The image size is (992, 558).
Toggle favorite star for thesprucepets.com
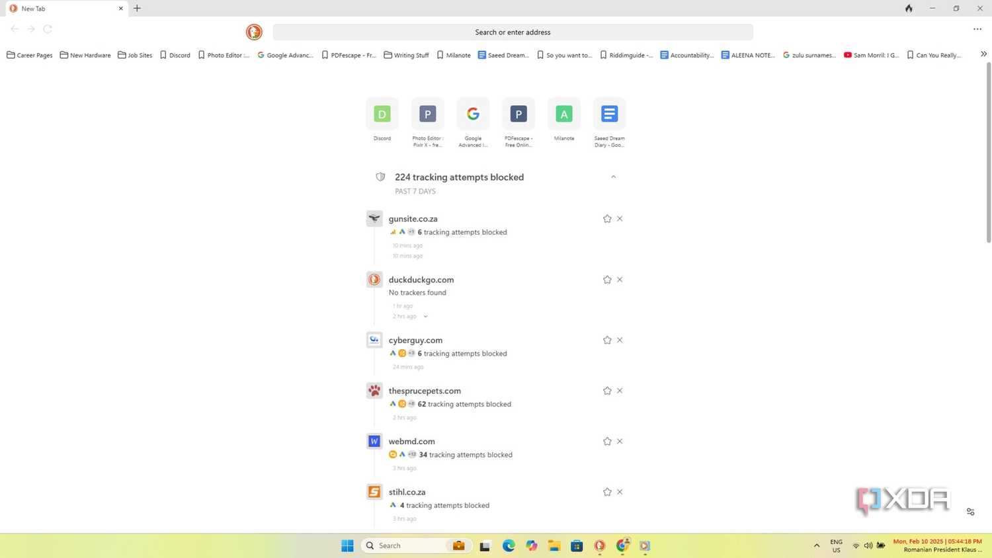pos(607,391)
